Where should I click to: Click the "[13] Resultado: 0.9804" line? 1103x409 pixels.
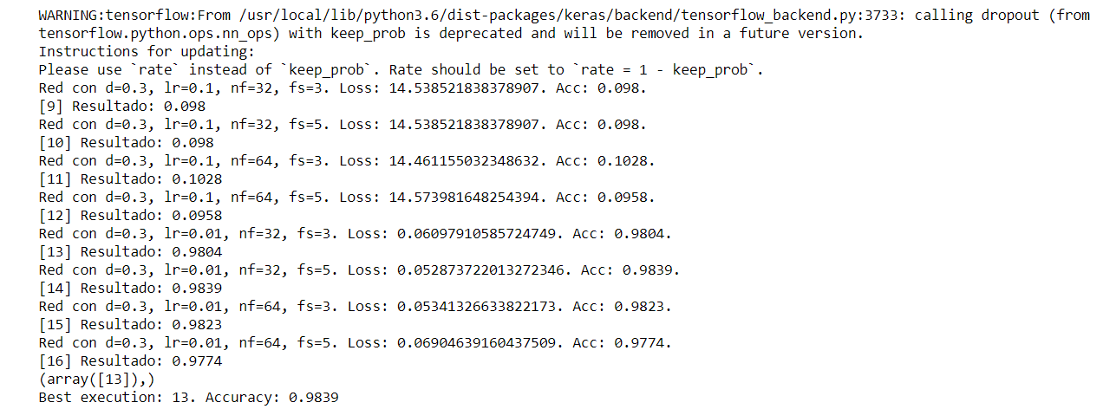(x=130, y=251)
